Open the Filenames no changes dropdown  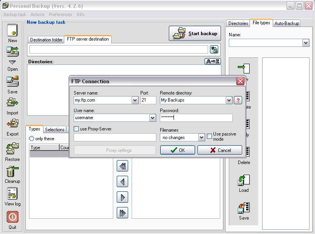point(201,138)
